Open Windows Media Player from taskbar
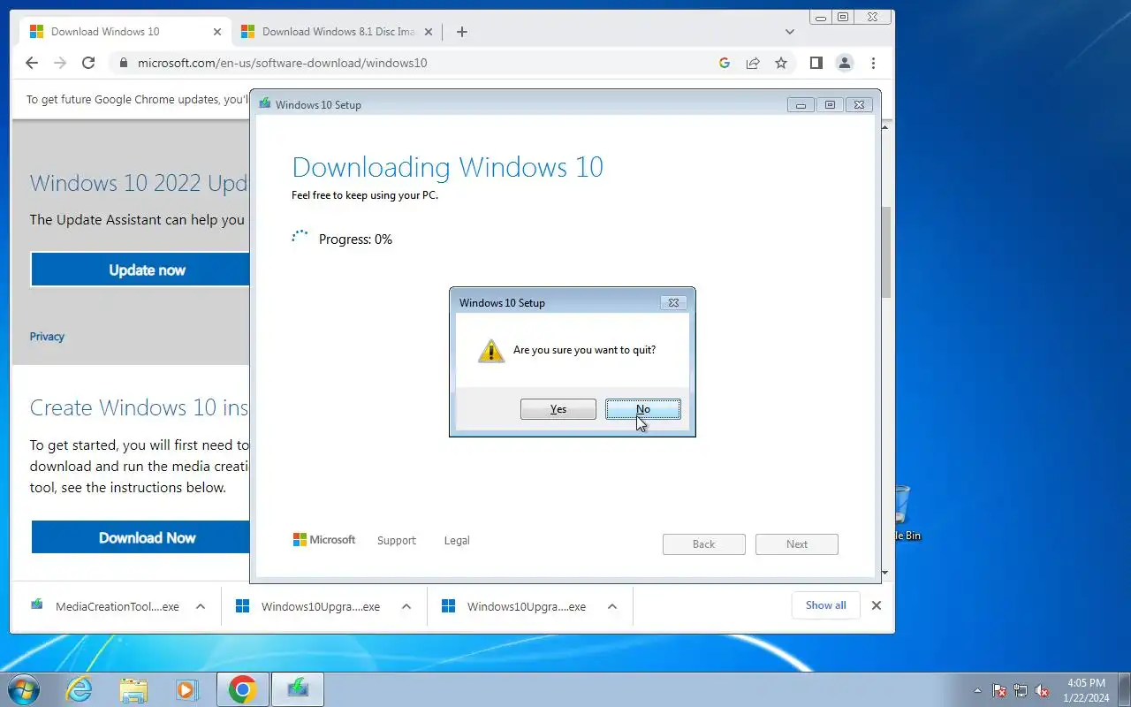 coord(186,689)
